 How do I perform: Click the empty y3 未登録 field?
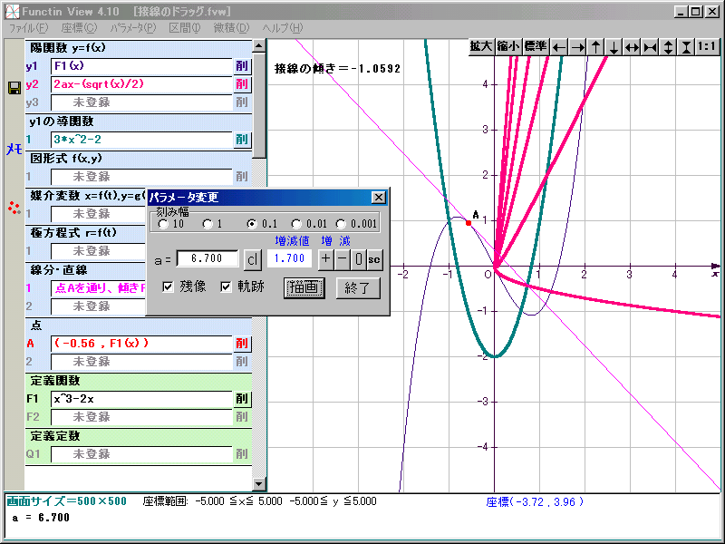141,102
